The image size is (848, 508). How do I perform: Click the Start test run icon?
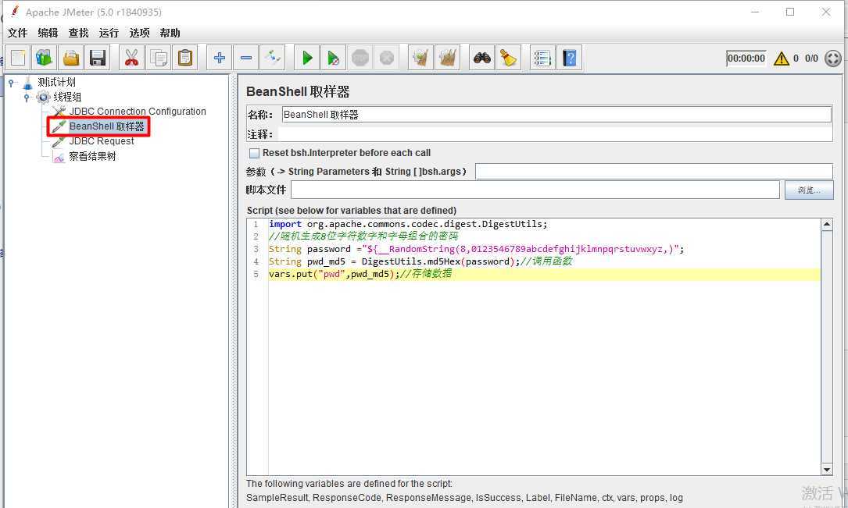[x=307, y=58]
